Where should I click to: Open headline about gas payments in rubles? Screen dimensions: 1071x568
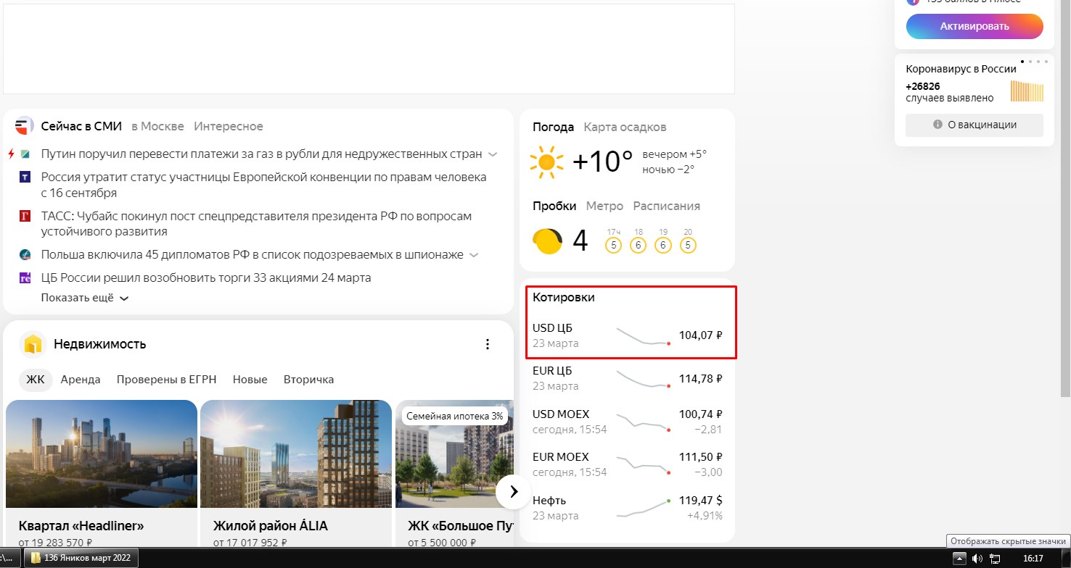[x=262, y=154]
